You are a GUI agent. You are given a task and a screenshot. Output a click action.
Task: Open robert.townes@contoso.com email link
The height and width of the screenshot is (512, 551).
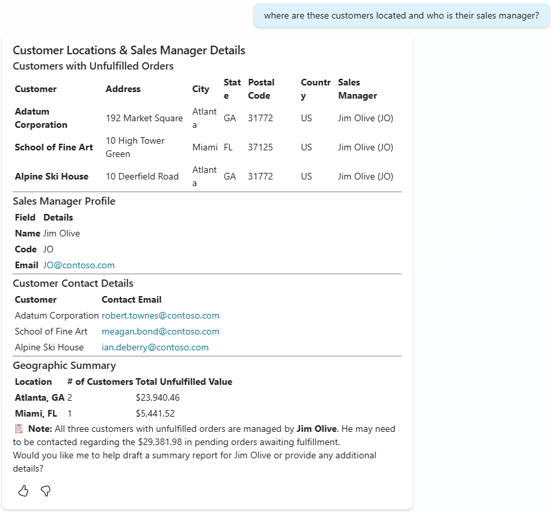(x=160, y=315)
